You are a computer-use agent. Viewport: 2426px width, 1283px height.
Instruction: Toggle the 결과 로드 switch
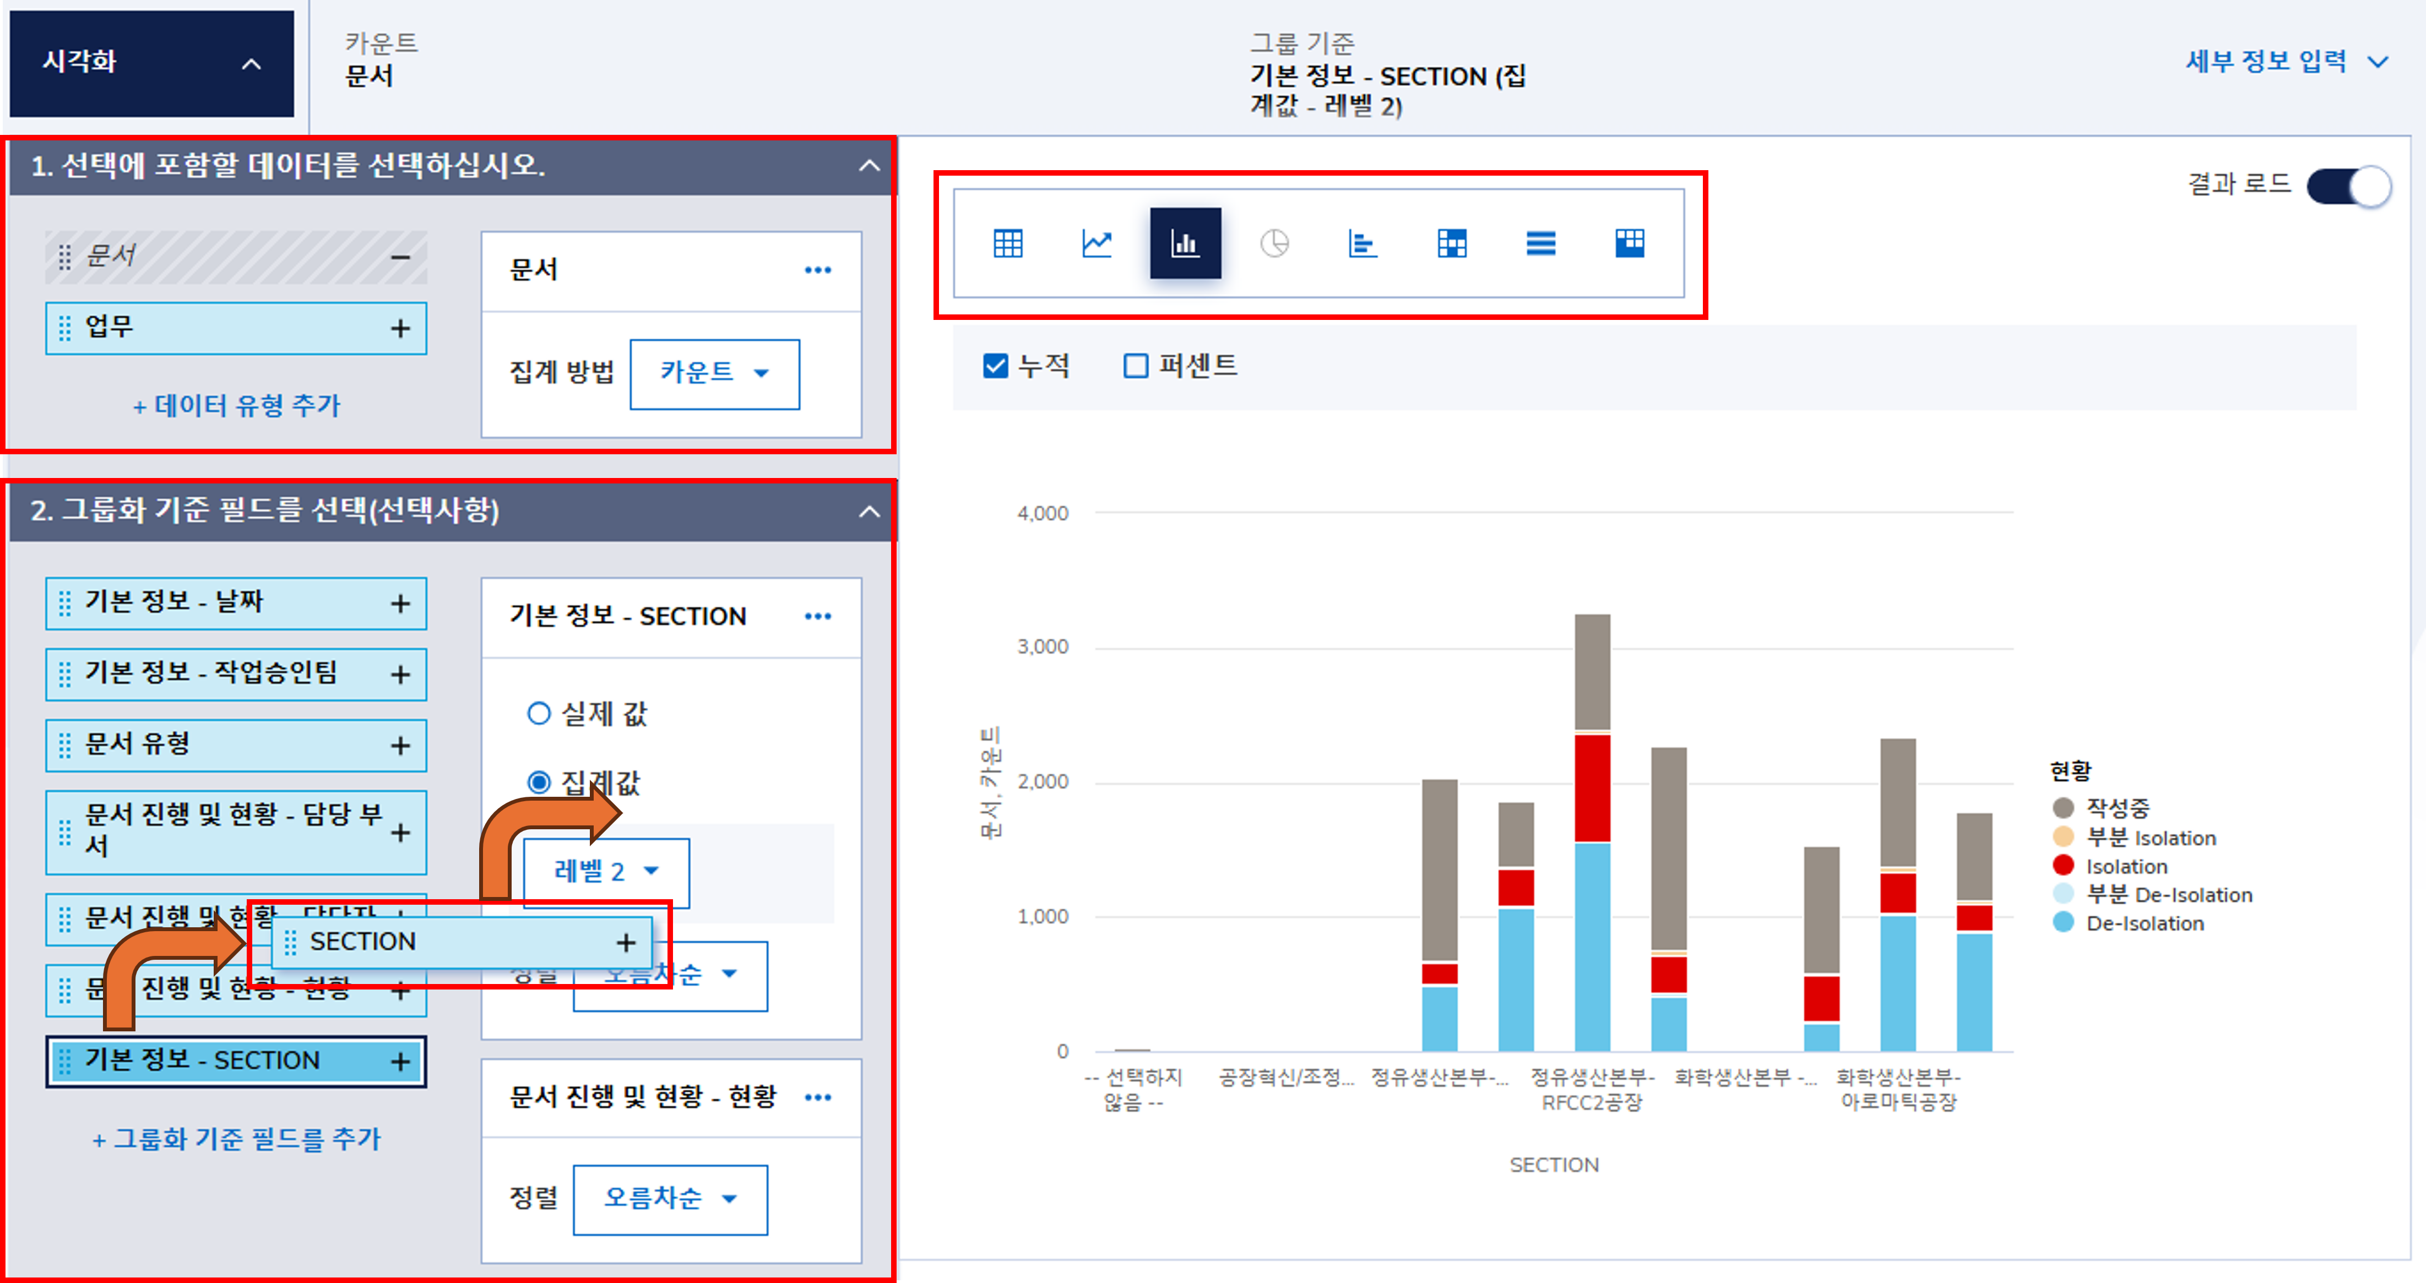2349,186
